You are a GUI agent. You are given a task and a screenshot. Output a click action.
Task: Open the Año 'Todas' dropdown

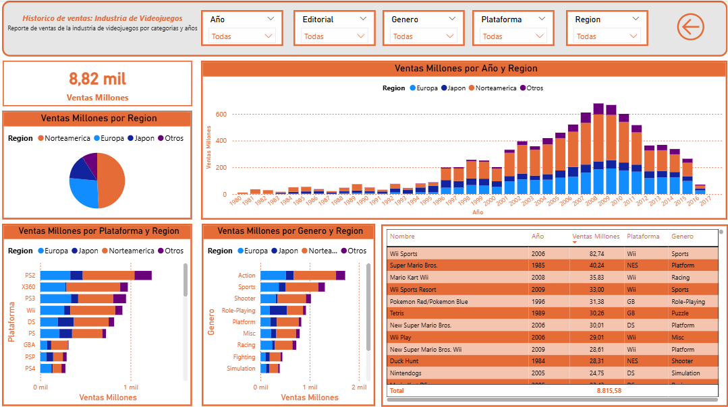[242, 36]
